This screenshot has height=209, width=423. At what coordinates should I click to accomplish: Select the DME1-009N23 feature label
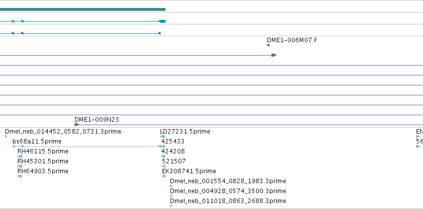click(96, 120)
